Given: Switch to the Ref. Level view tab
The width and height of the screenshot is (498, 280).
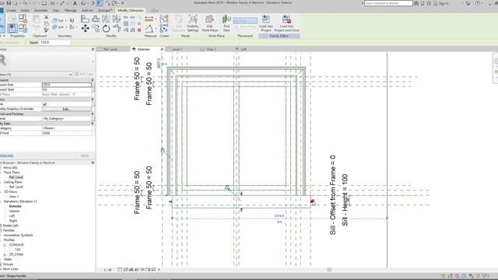Looking at the screenshot, I should pos(110,49).
